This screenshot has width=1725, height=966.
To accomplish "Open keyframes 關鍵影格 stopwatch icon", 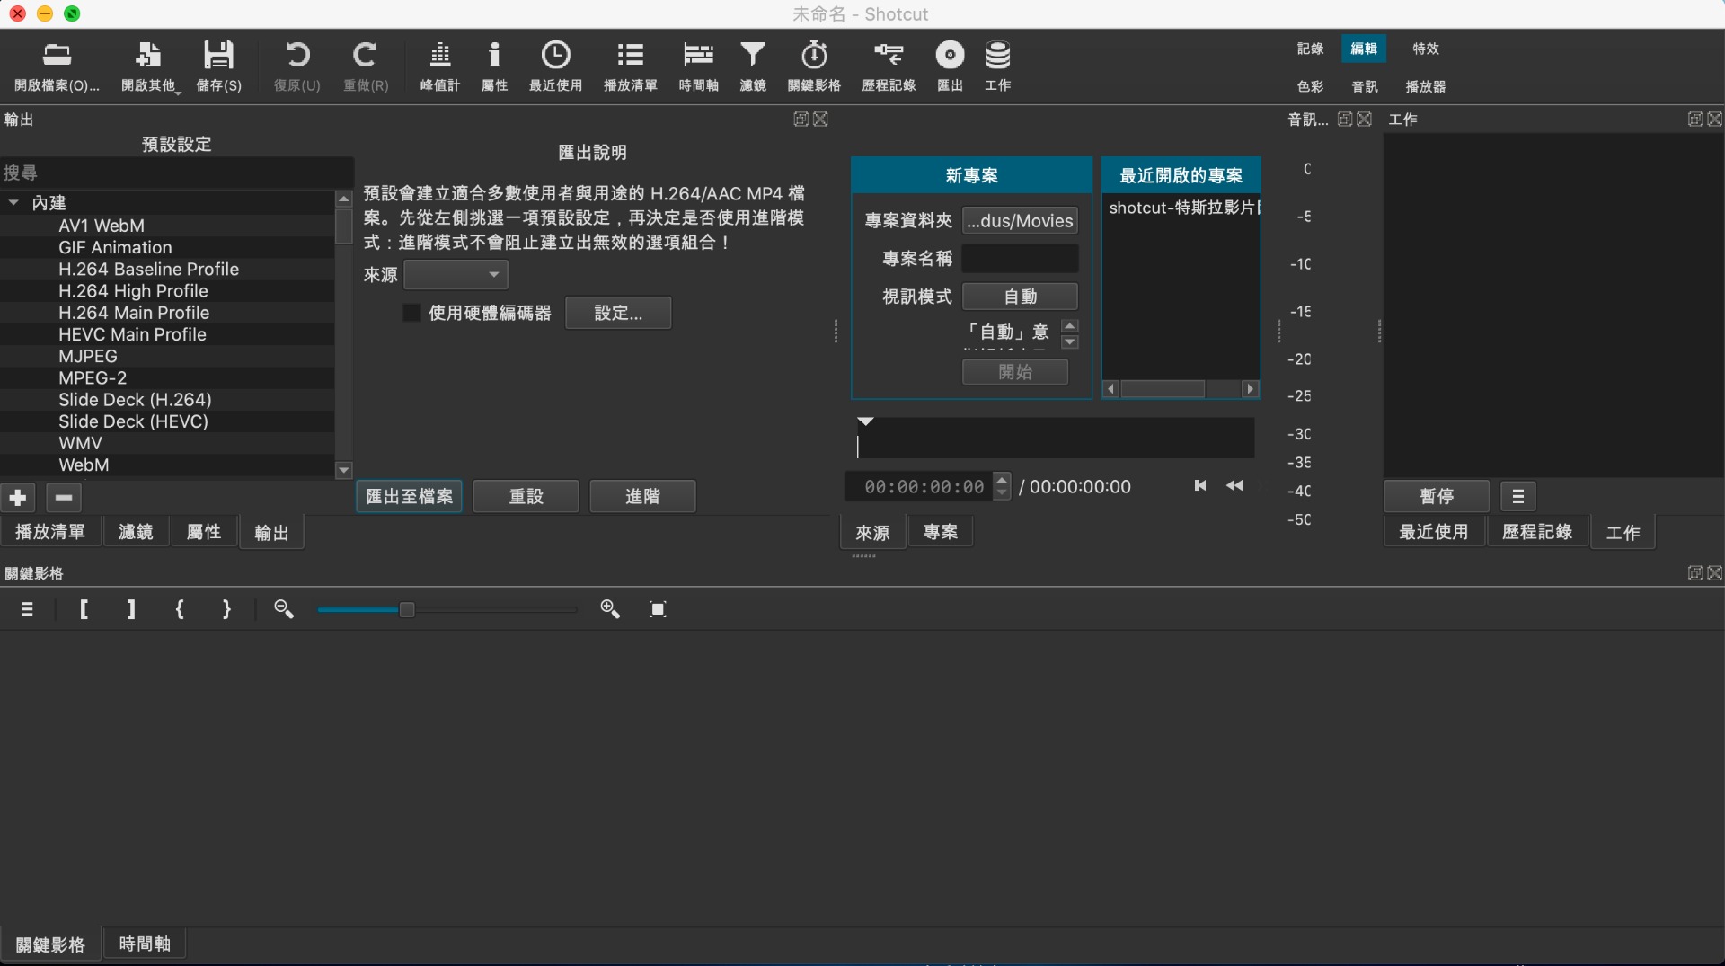I will click(x=814, y=66).
